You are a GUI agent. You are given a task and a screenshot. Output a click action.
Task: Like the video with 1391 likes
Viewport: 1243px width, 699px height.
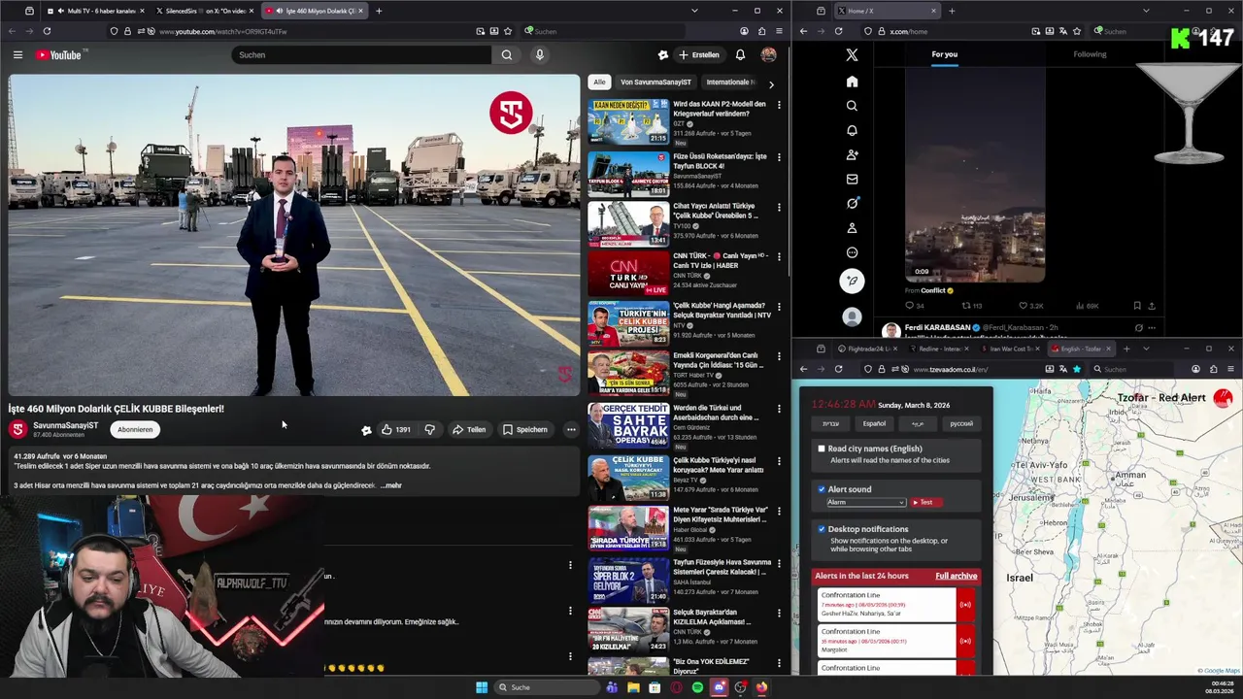pos(395,429)
